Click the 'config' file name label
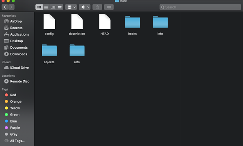 click(x=49, y=34)
